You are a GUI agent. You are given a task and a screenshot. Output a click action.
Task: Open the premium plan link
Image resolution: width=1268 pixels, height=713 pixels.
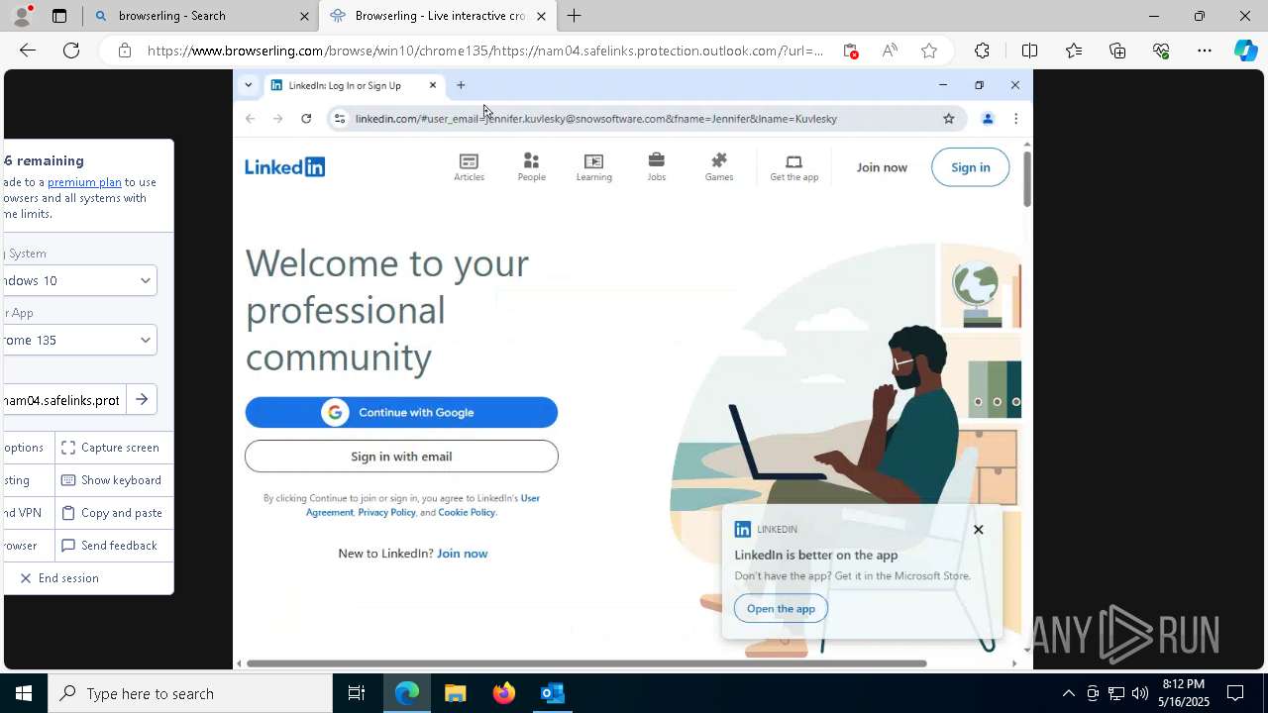84,182
